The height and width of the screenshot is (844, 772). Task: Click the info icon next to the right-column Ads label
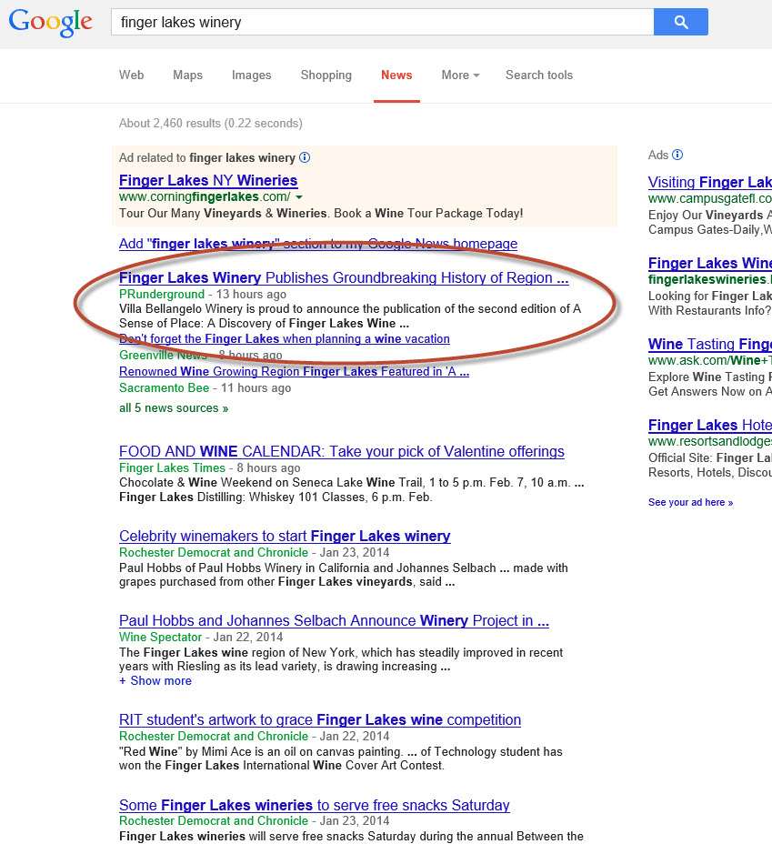pyautogui.click(x=677, y=155)
